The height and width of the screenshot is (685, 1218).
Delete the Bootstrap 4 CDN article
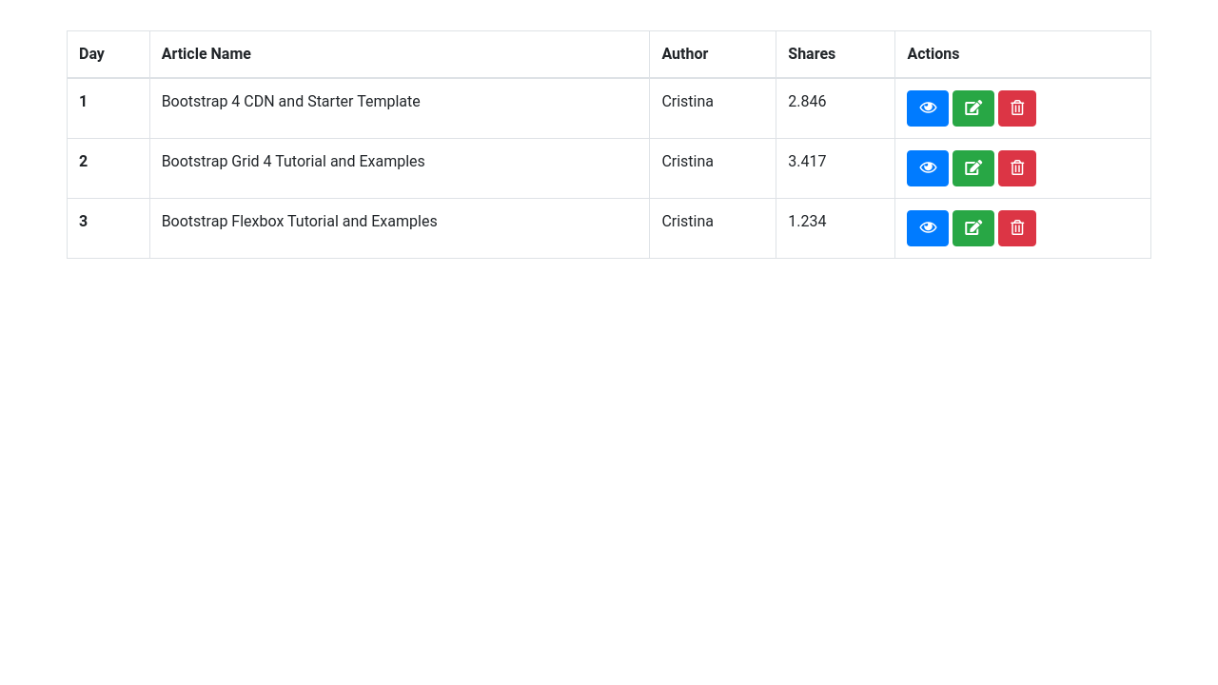(1017, 108)
